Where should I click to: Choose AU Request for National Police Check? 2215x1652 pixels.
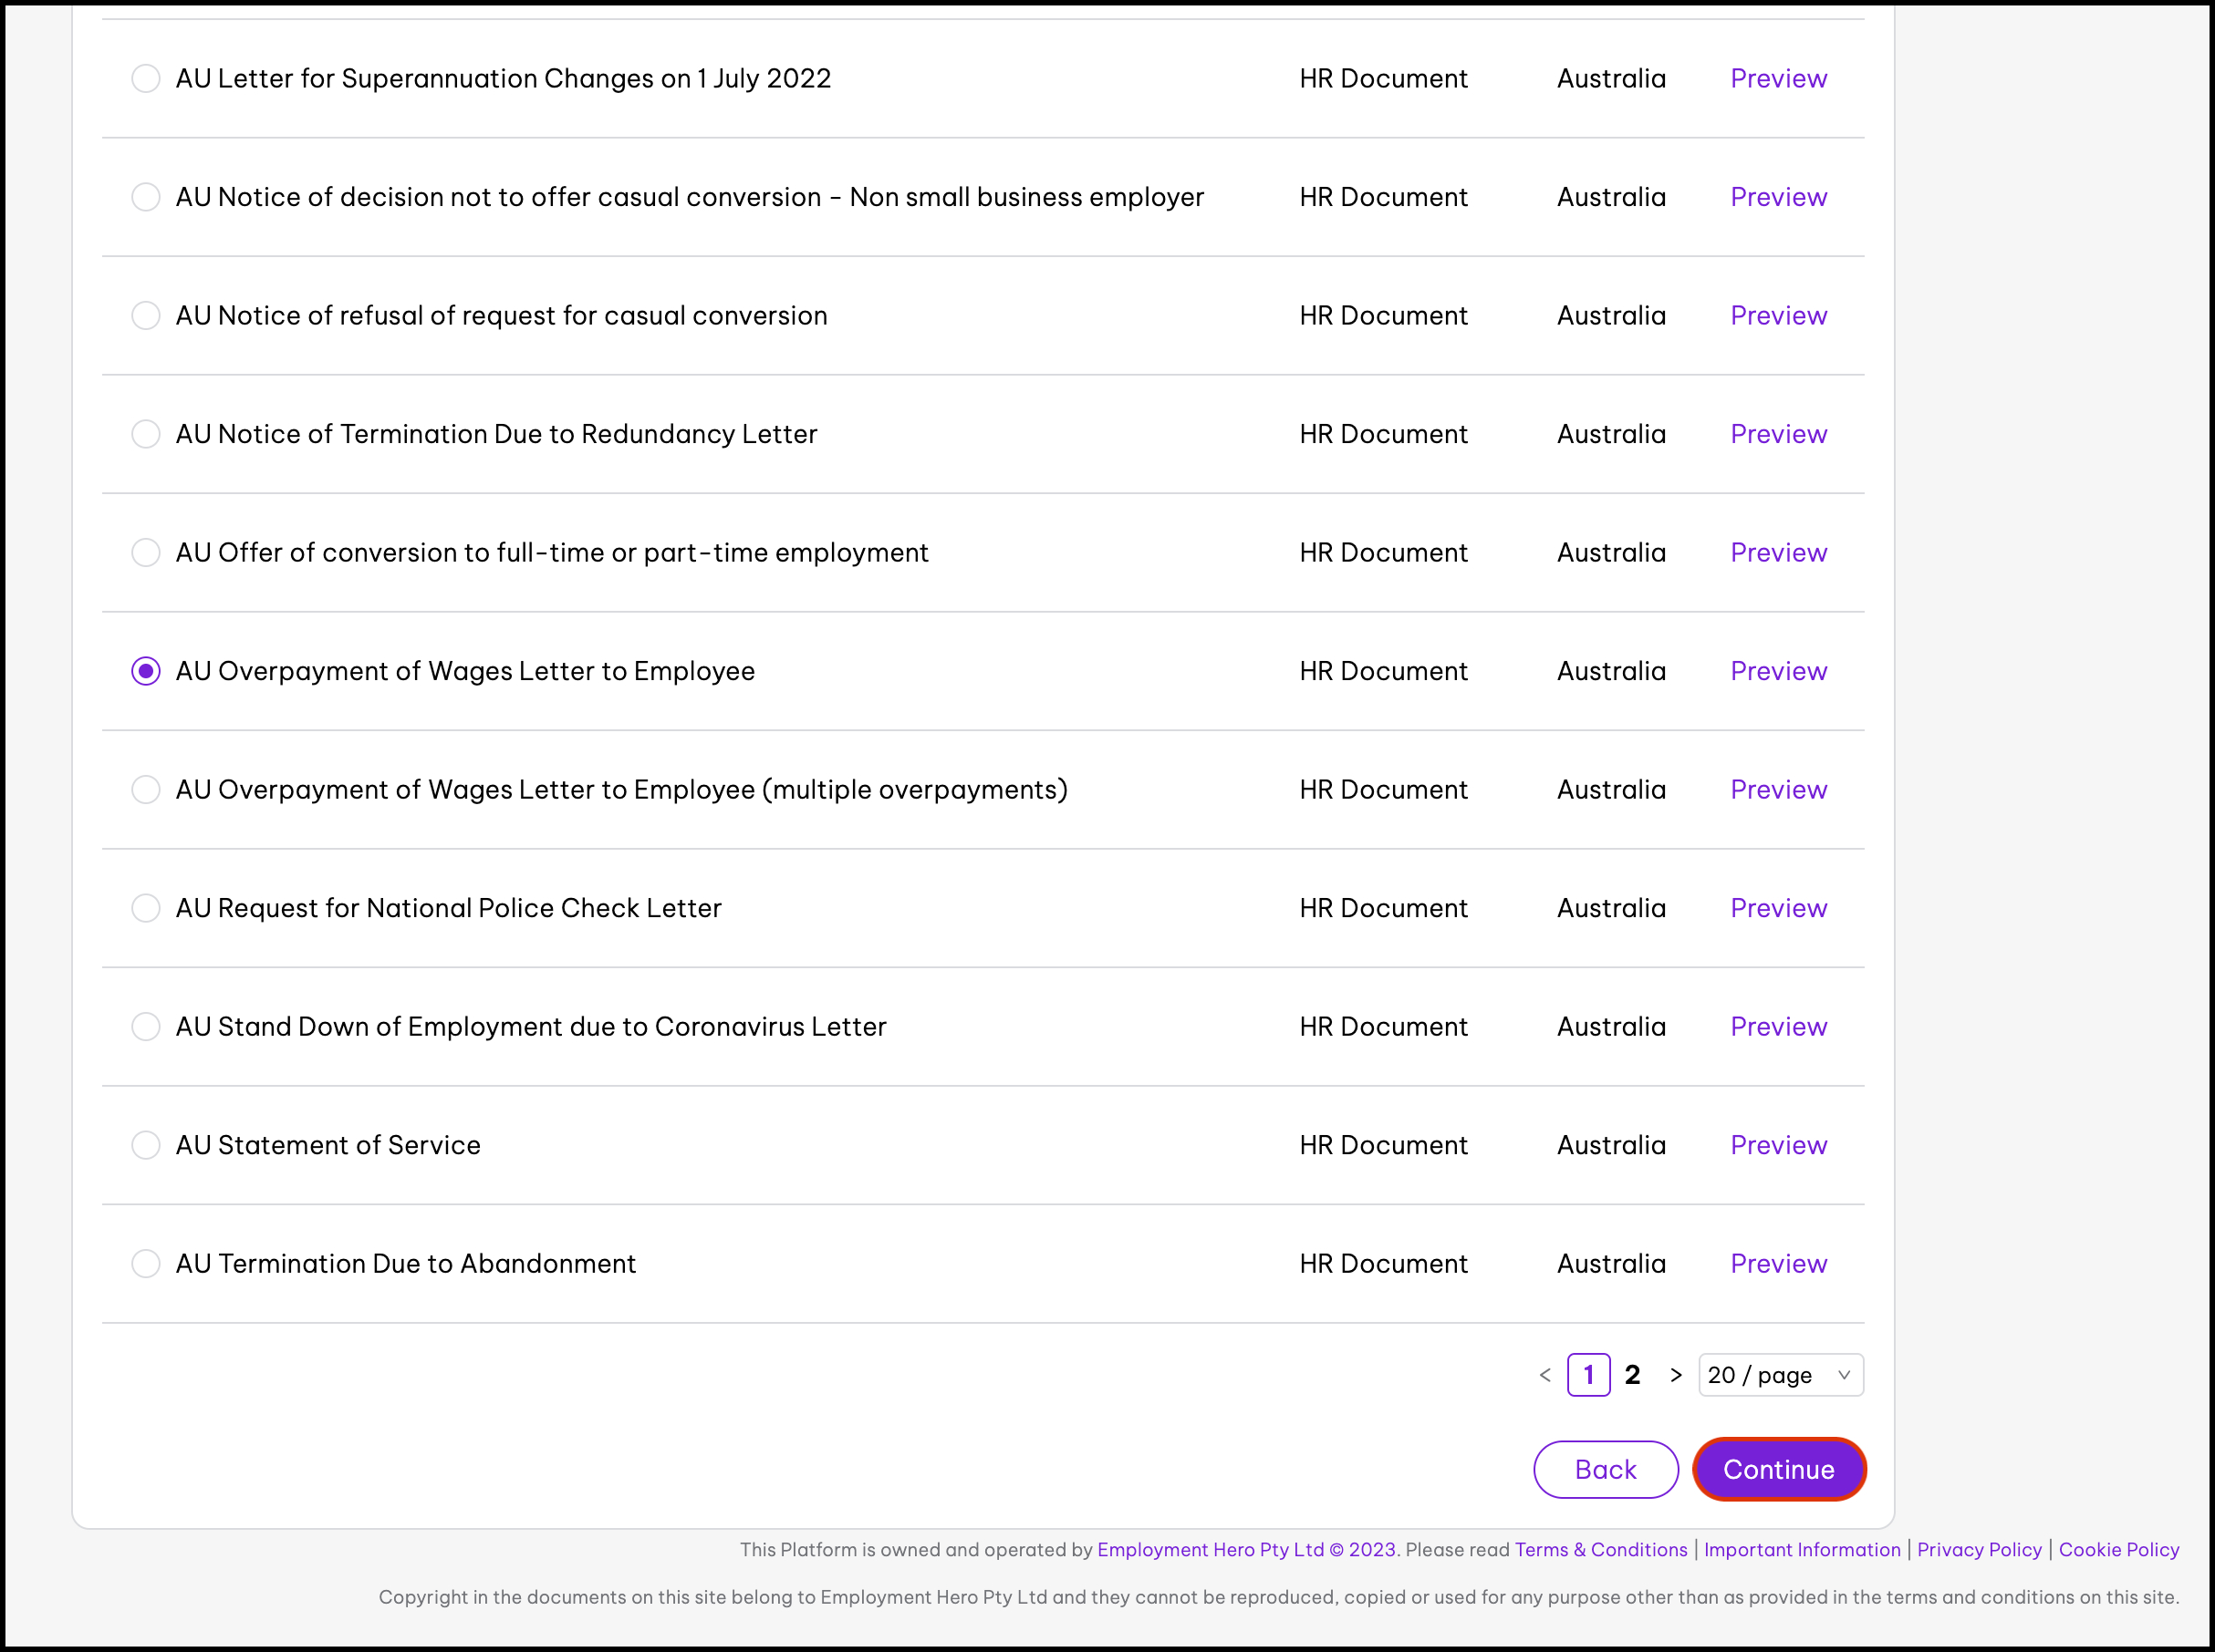point(146,908)
